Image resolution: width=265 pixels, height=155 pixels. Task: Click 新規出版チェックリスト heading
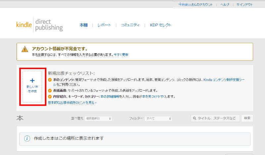point(71,73)
